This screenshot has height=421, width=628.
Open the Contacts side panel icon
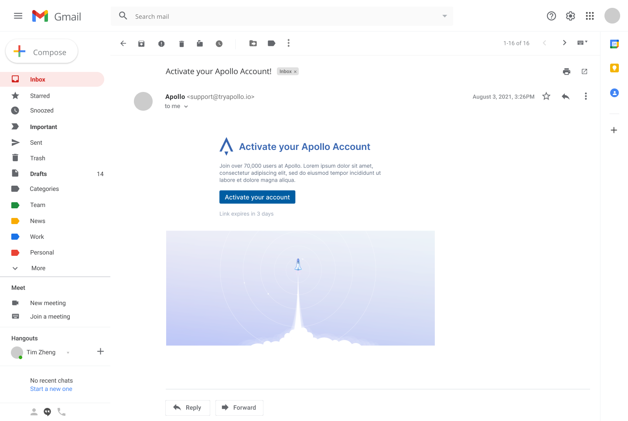tap(614, 93)
